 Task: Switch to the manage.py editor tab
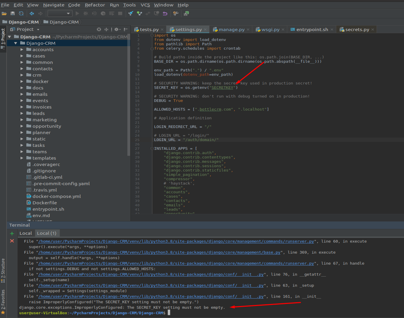click(x=231, y=30)
